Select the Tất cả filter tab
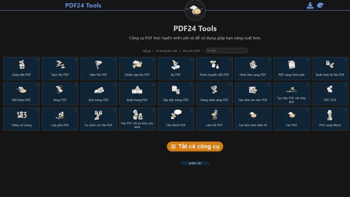 click(146, 51)
